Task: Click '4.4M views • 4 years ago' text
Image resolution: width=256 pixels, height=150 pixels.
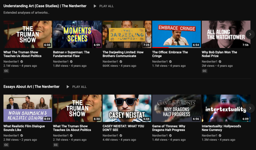Action: (119, 140)
